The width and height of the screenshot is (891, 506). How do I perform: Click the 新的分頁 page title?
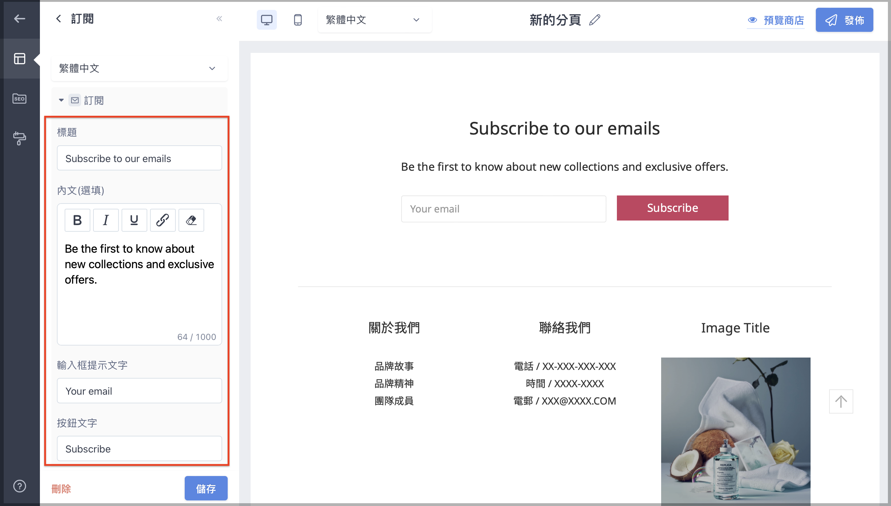click(x=555, y=20)
